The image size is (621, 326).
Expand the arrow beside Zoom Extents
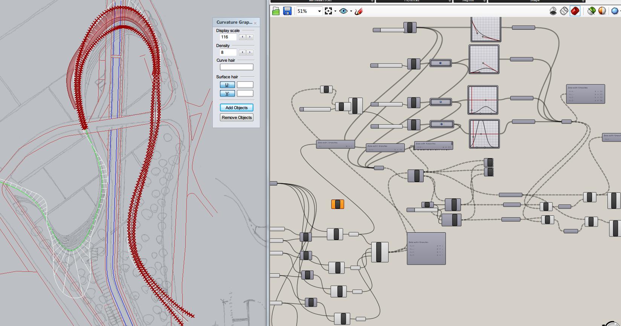tap(335, 11)
